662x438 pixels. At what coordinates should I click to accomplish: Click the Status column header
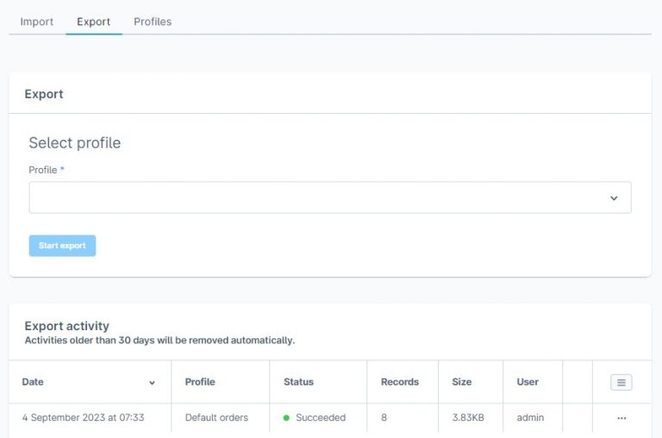[298, 382]
